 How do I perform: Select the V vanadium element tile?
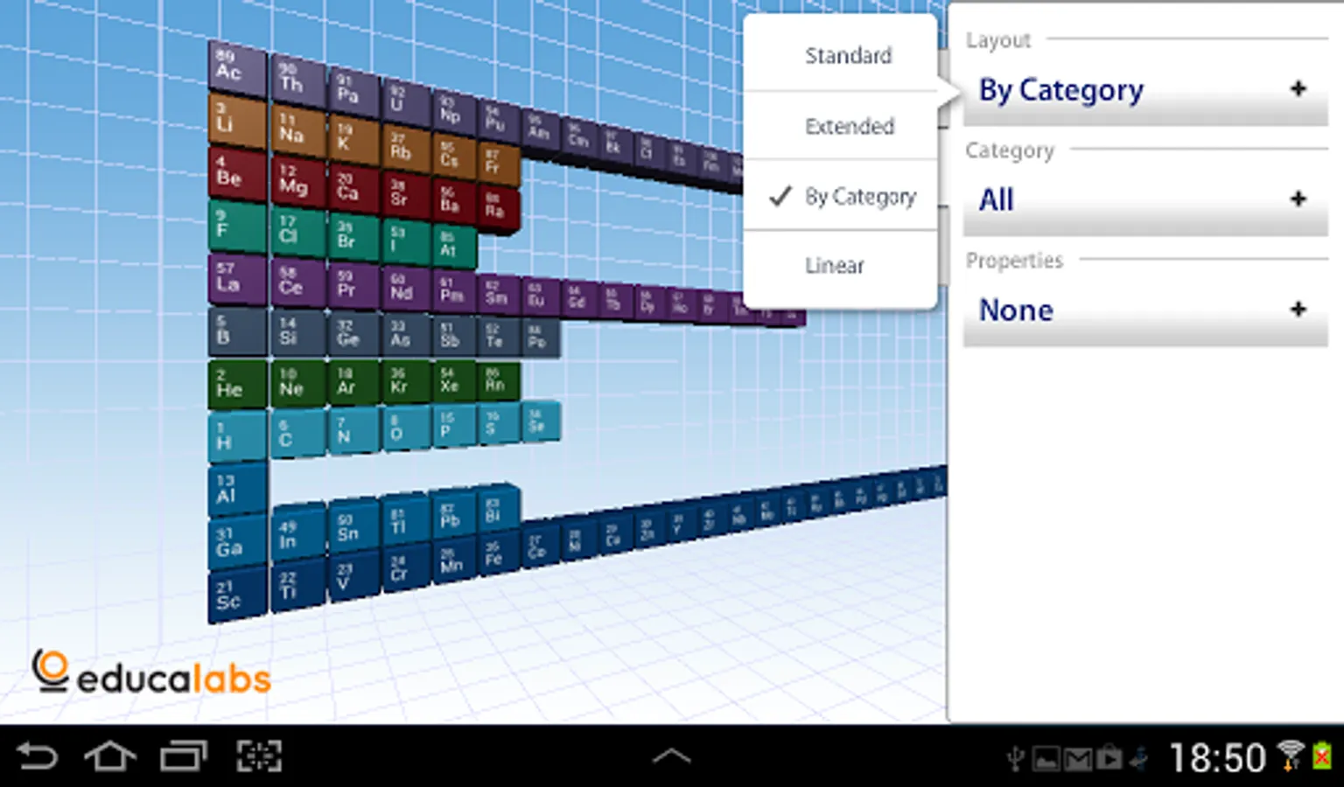pos(353,577)
